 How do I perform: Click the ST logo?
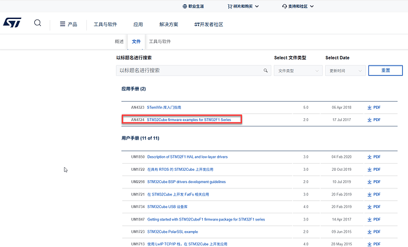[x=12, y=22]
